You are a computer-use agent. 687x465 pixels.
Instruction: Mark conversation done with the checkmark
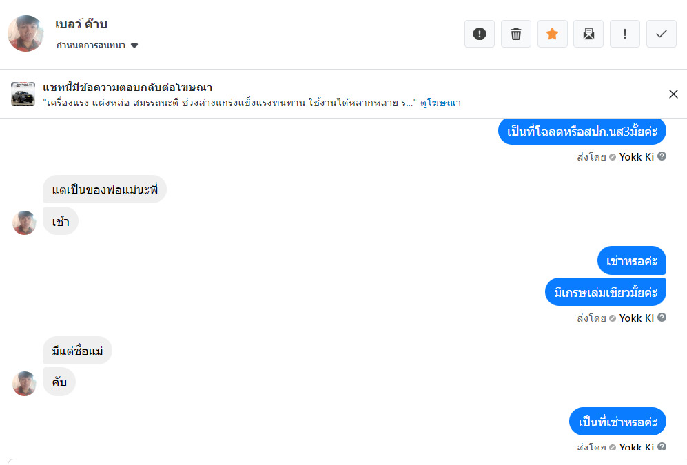[x=662, y=34]
